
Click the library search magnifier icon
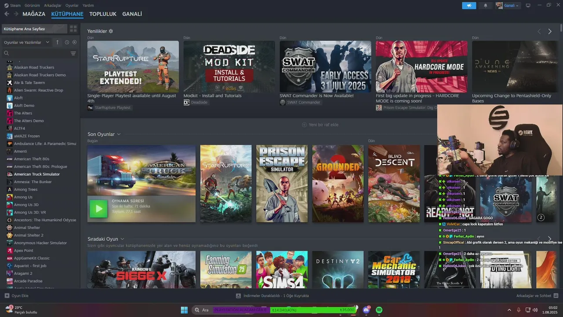point(7,53)
